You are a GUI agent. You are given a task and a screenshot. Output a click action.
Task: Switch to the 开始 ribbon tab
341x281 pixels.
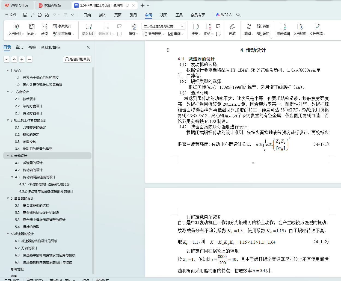pyautogui.click(x=87, y=15)
